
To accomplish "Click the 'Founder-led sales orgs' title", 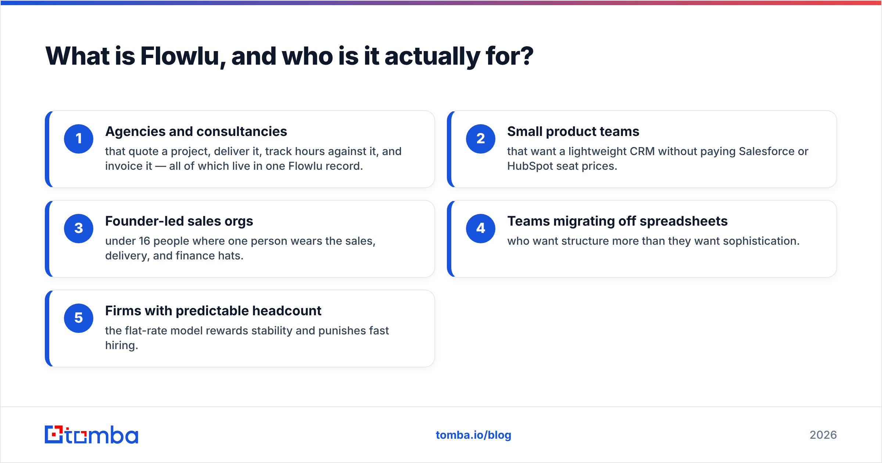I will (x=179, y=221).
